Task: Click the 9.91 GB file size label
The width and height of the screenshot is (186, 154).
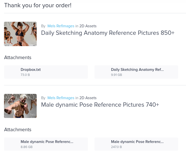Action: coord(117,75)
